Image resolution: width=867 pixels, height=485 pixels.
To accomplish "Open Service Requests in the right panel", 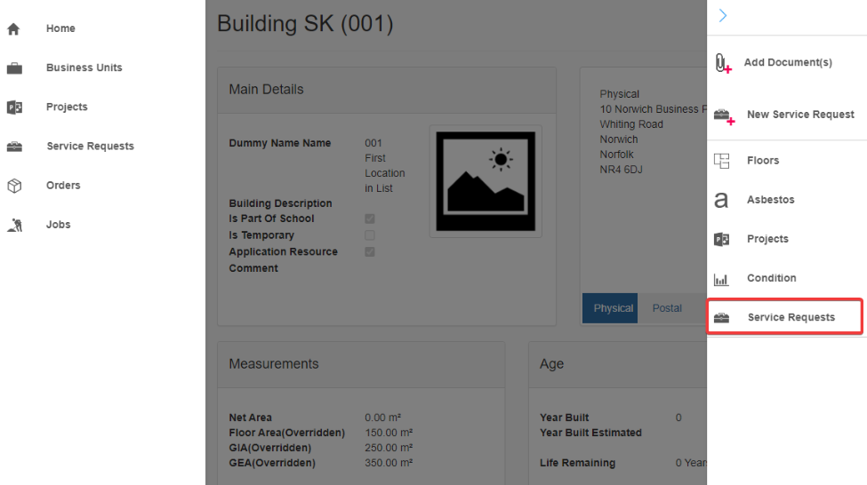I will tap(790, 317).
